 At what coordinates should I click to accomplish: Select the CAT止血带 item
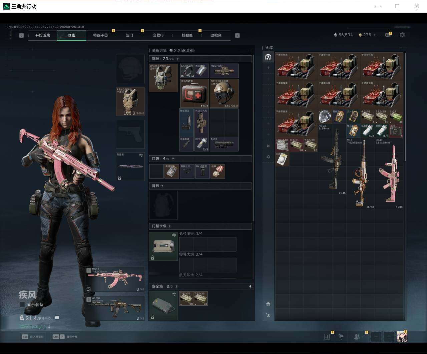click(187, 71)
